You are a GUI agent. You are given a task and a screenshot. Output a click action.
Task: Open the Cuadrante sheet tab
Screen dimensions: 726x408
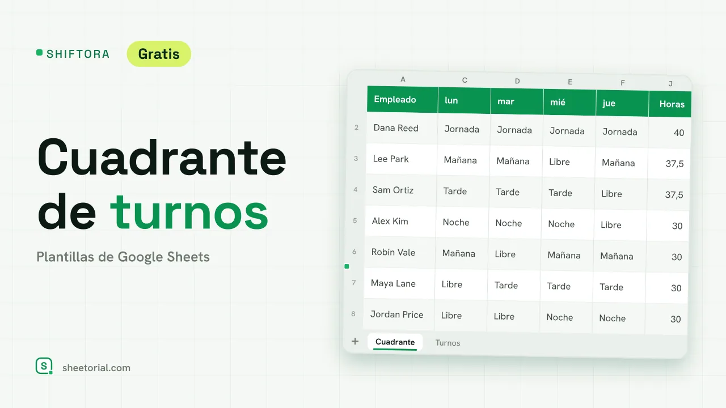click(395, 342)
